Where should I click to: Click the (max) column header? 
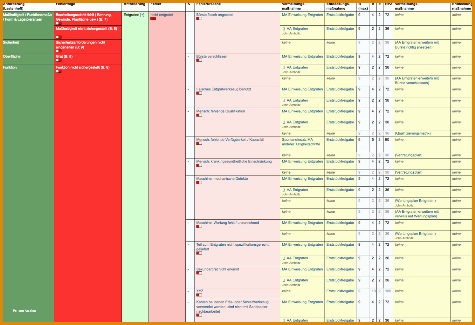tap(363, 9)
